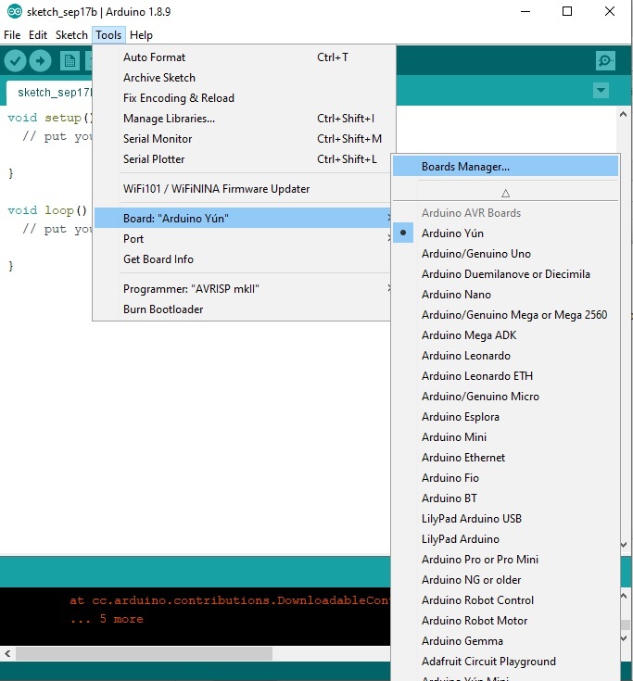Select Get Board Info
The image size is (633, 681).
pos(243,259)
